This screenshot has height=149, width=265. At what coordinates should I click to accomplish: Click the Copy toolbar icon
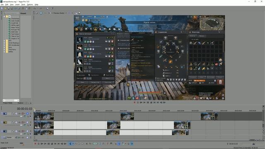click(x=26, y=8)
